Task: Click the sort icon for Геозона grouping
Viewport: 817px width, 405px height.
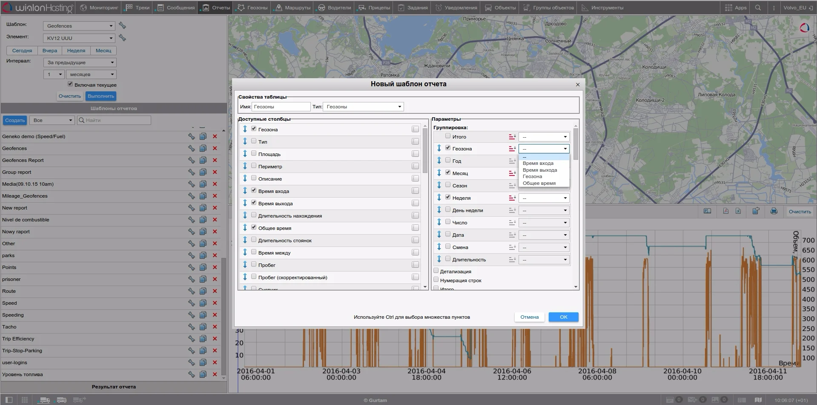Action: (x=512, y=149)
